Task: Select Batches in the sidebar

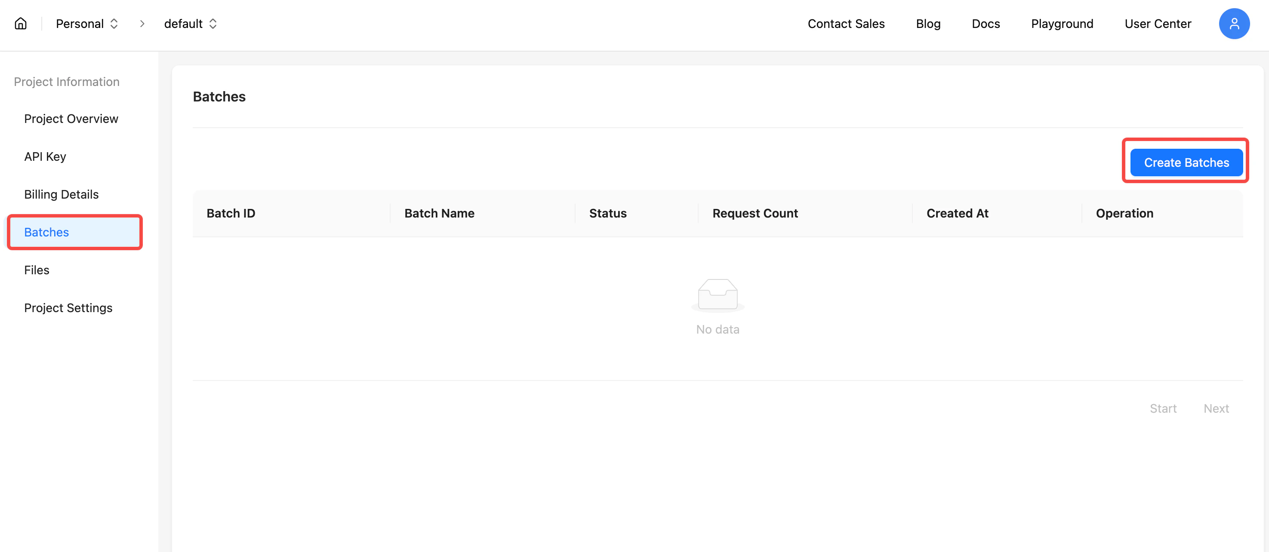Action: pyautogui.click(x=46, y=232)
